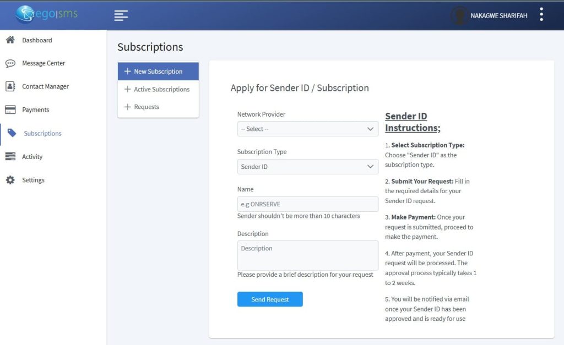Click the Dashboard home icon
The width and height of the screenshot is (564, 345).
(x=10, y=40)
